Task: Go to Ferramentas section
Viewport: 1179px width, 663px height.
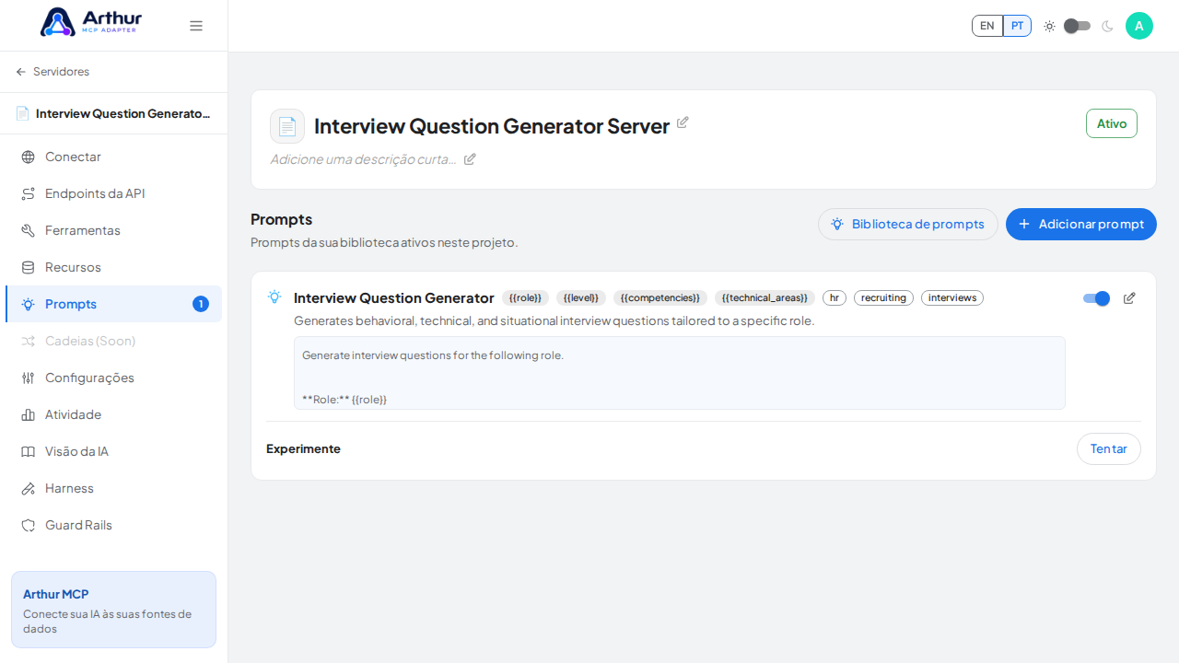Action: coord(113,230)
